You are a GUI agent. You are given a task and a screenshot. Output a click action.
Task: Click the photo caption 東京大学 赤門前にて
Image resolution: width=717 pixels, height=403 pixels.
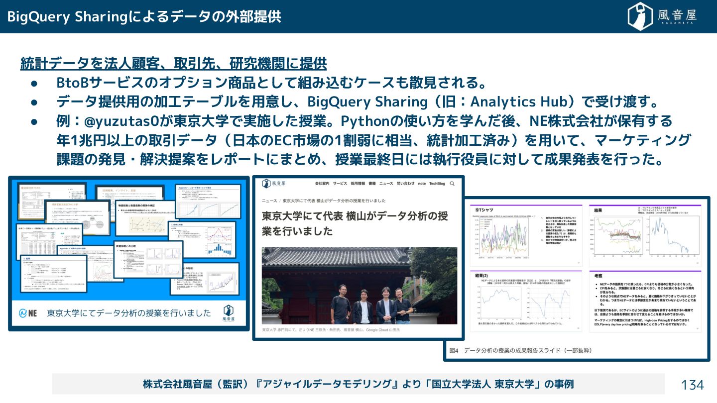331,330
